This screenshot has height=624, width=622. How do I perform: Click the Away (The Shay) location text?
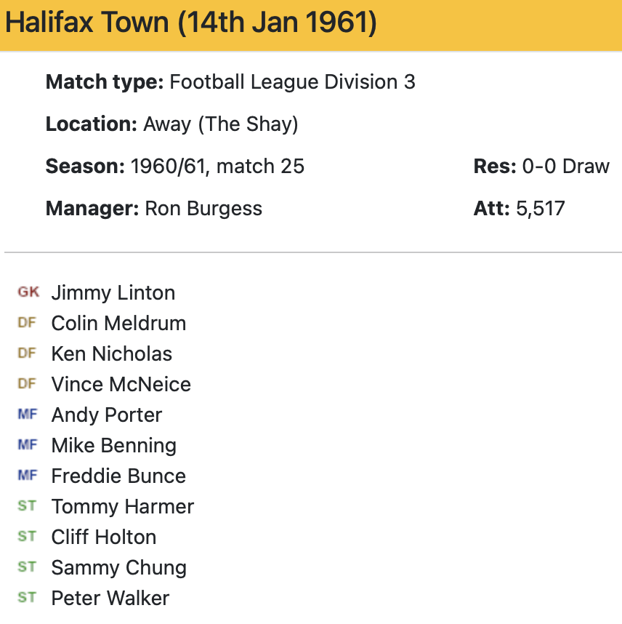pyautogui.click(x=220, y=124)
